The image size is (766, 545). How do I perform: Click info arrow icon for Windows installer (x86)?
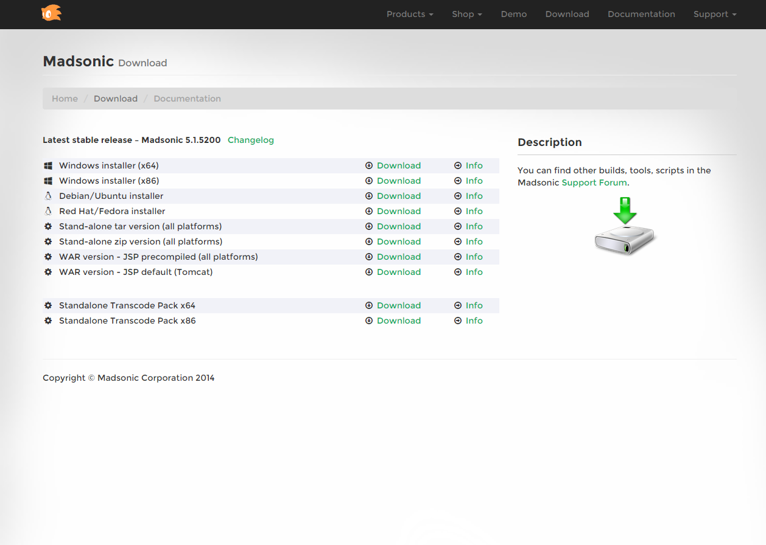[x=458, y=181]
